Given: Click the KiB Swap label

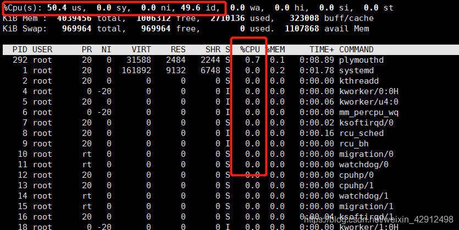Looking at the screenshot, I should point(25,29).
